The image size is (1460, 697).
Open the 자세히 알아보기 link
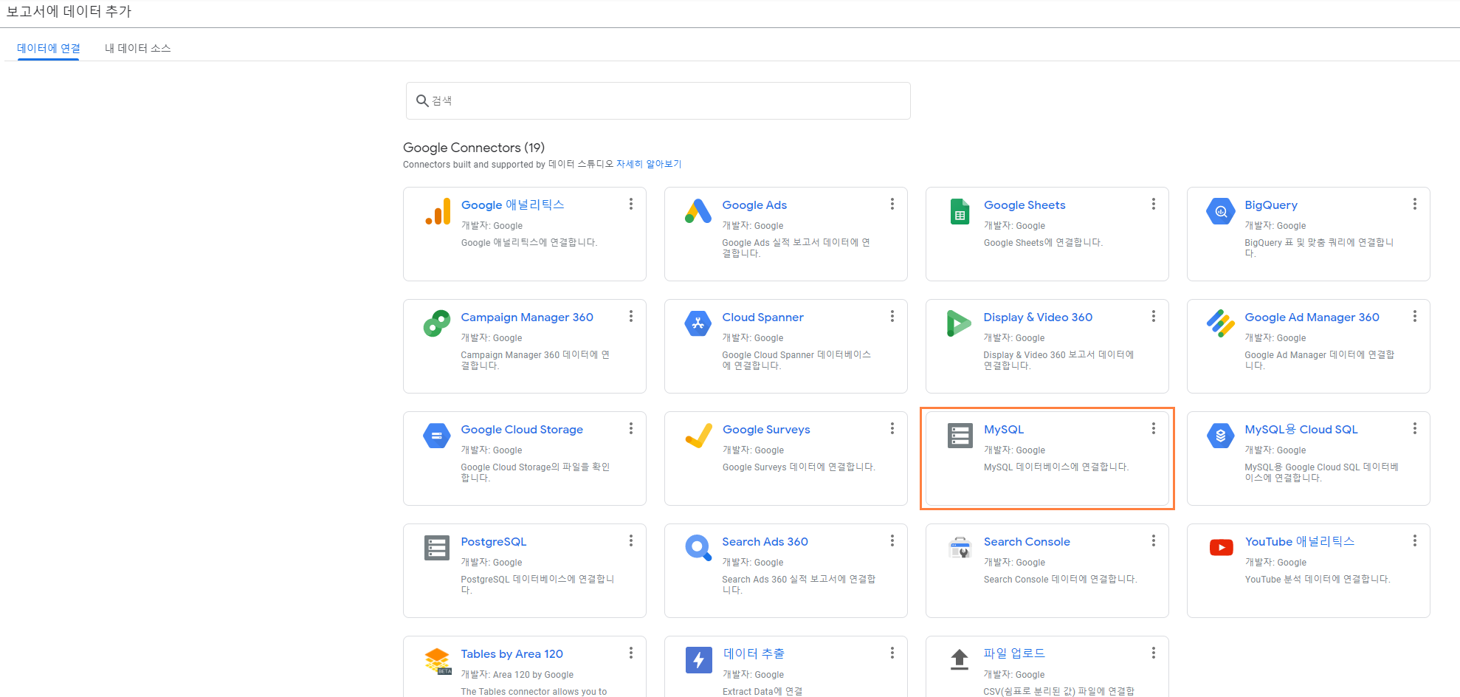click(649, 164)
